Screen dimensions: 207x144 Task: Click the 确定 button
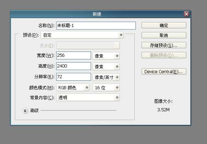(x=164, y=25)
